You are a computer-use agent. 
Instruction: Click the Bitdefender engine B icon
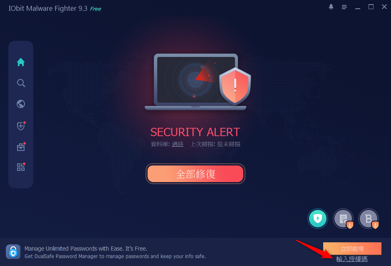click(x=369, y=219)
